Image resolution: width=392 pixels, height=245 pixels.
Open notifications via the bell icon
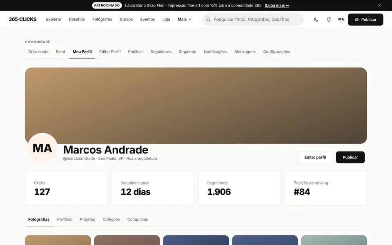328,20
